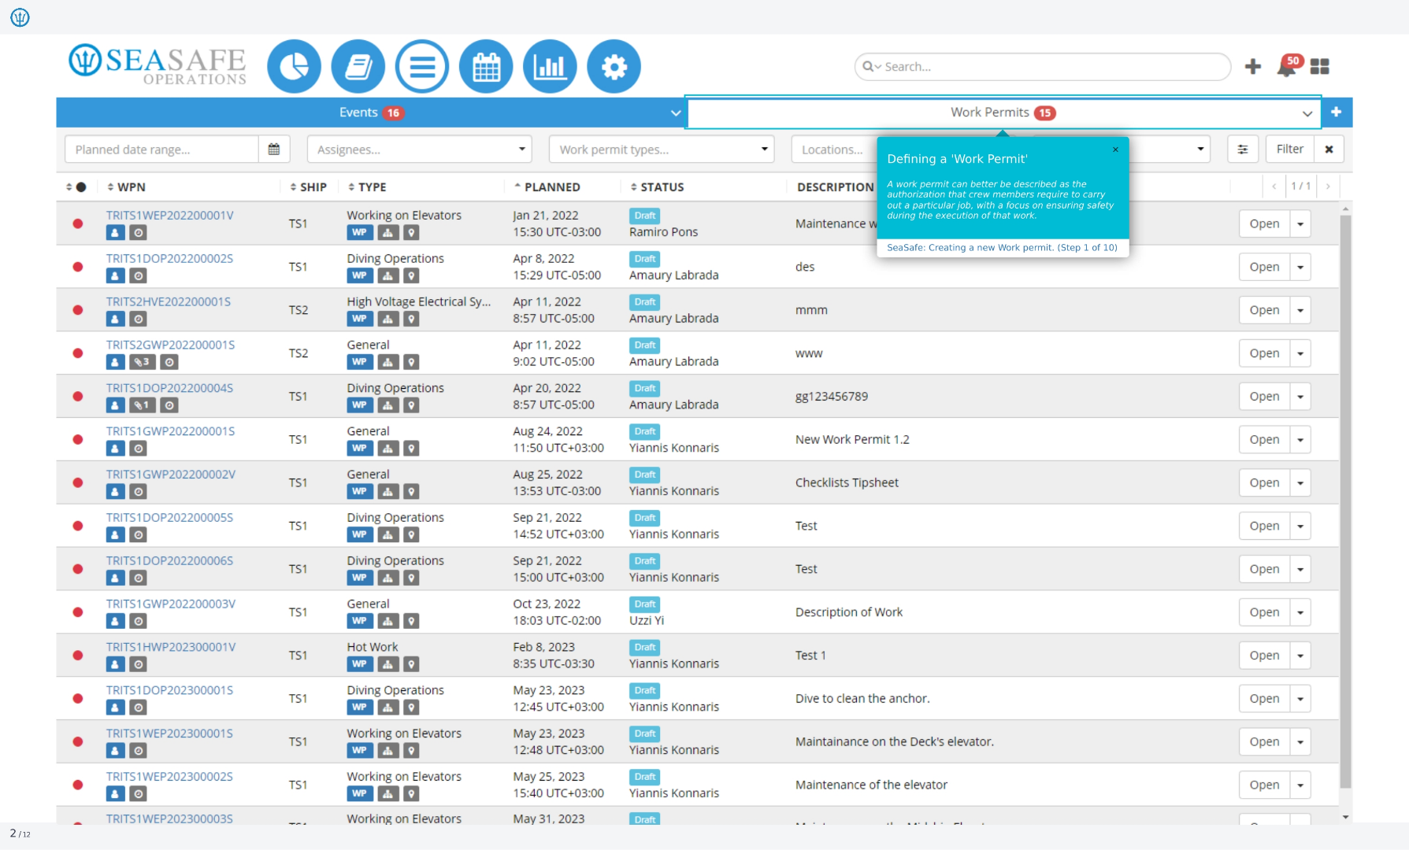Click red status dot of TRITS1WEP202200001V
The width and height of the screenshot is (1409, 850).
click(78, 224)
